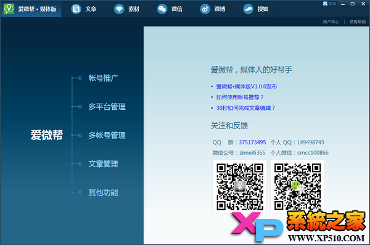The image size is (370, 245).
Task: Minimize the 爱微帮 window
Action: click(343, 4)
